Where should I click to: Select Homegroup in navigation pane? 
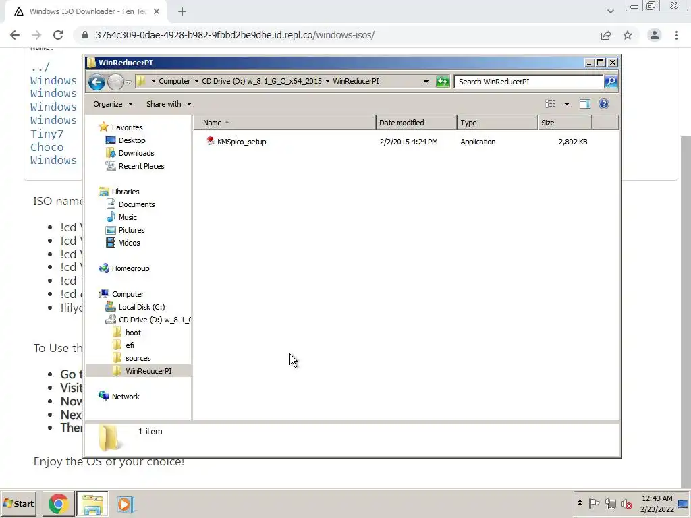pos(130,268)
